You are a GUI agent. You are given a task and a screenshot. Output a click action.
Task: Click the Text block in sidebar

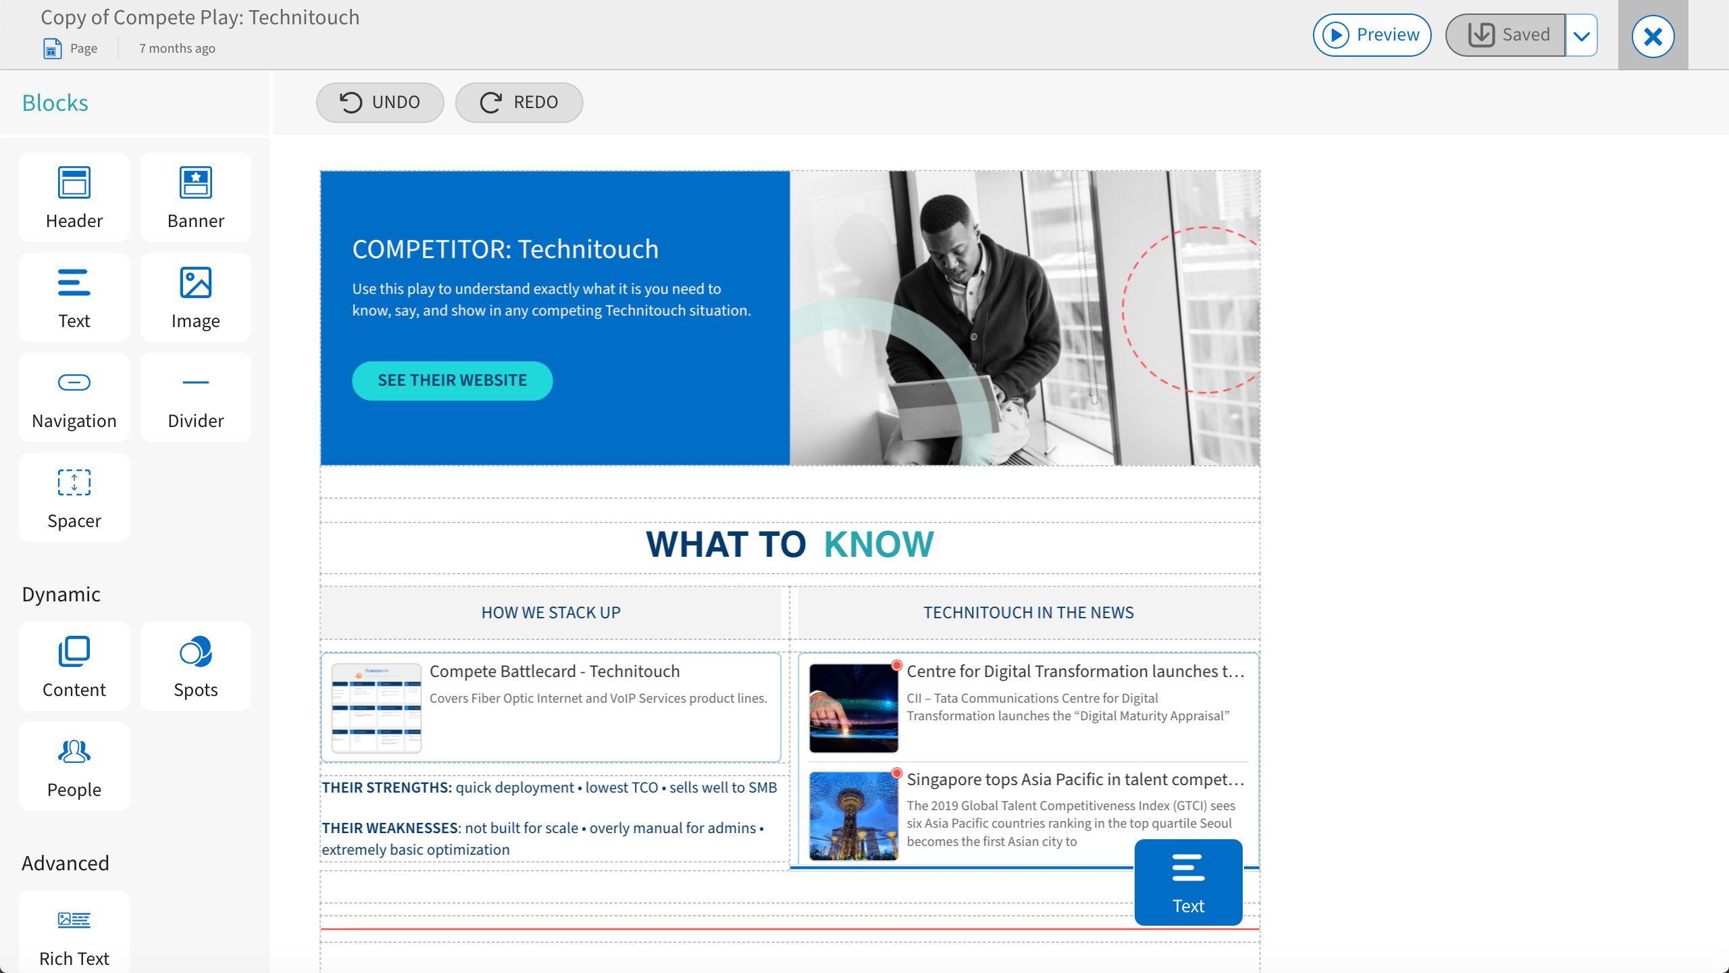[74, 297]
